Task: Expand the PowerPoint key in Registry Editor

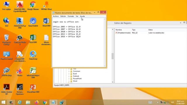Action: click(x=69, y=79)
